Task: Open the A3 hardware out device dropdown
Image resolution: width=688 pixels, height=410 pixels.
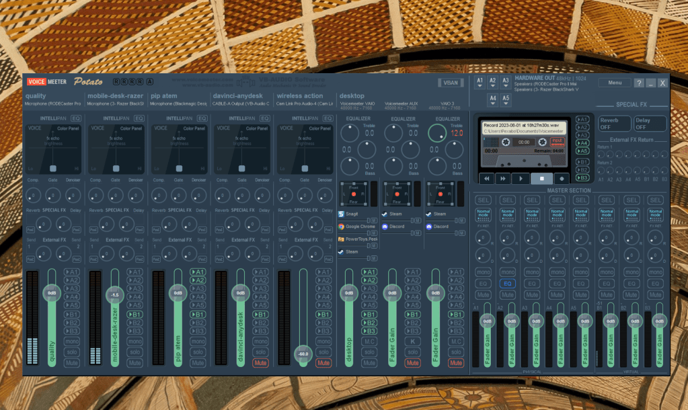Action: pyautogui.click(x=506, y=83)
